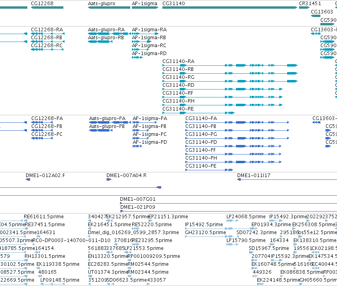The image size is (337, 286).
Task: Click the AP-1sigma gene label
Action: coord(145,4)
